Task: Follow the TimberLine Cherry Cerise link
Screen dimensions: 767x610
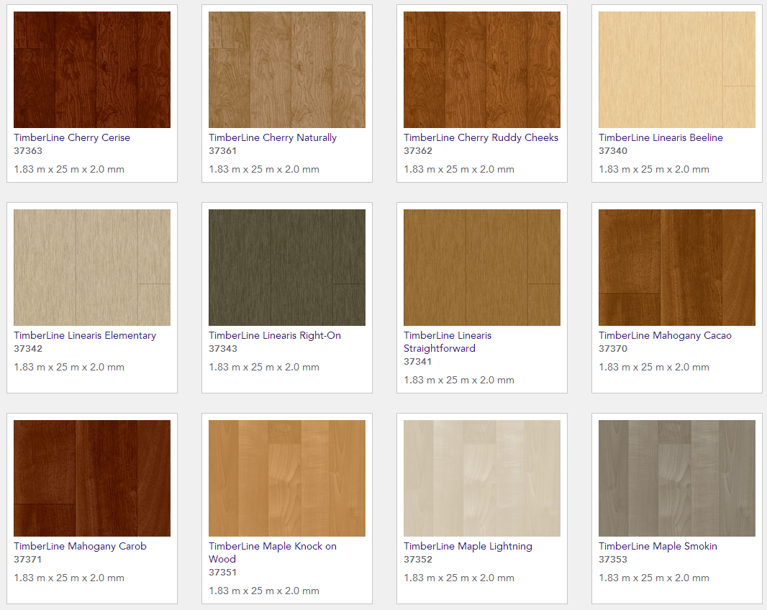Action: 72,137
